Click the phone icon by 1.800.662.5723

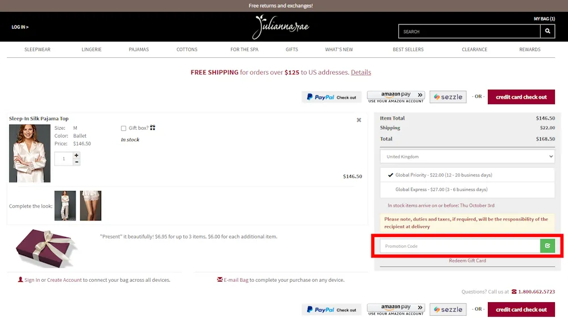tap(513, 291)
